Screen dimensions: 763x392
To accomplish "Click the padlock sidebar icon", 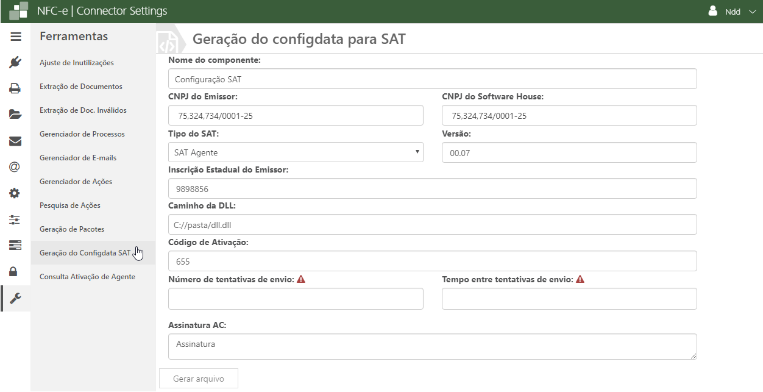I will point(16,272).
